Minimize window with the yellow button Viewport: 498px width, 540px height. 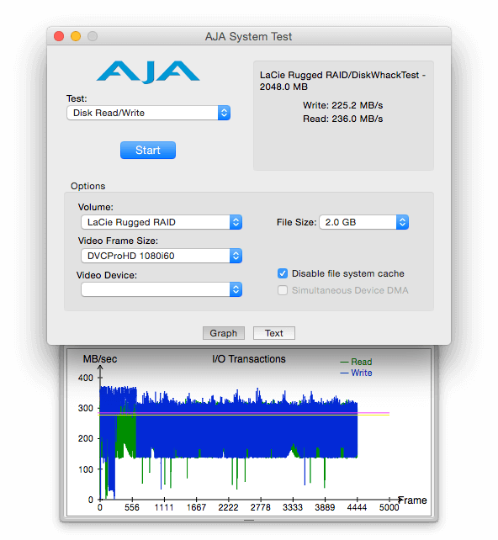(x=76, y=36)
